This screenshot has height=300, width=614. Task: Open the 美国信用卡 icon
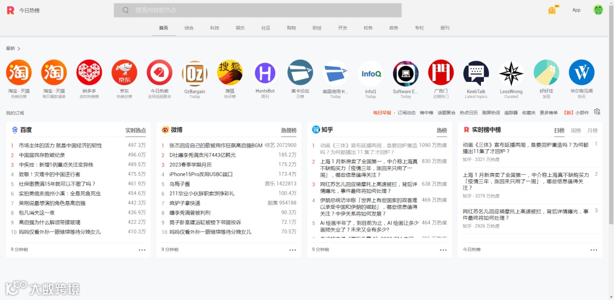(335, 73)
